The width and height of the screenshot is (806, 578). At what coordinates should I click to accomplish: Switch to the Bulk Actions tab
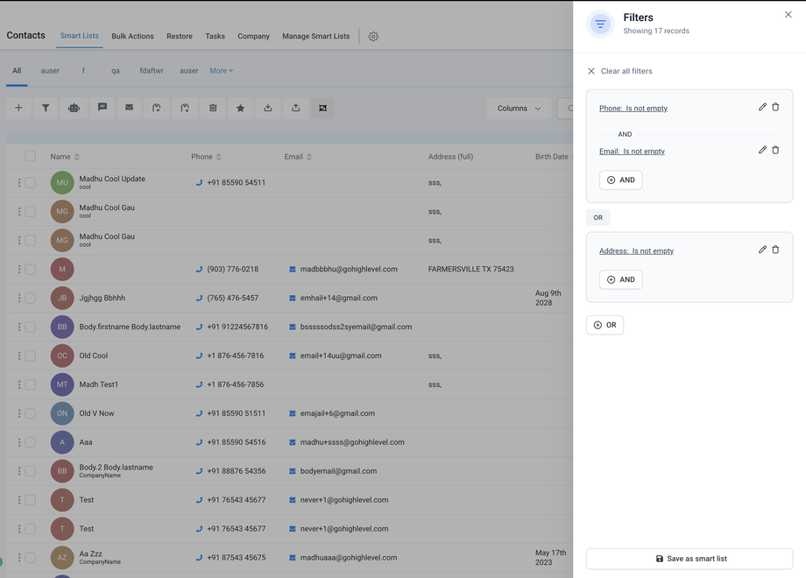(x=132, y=37)
